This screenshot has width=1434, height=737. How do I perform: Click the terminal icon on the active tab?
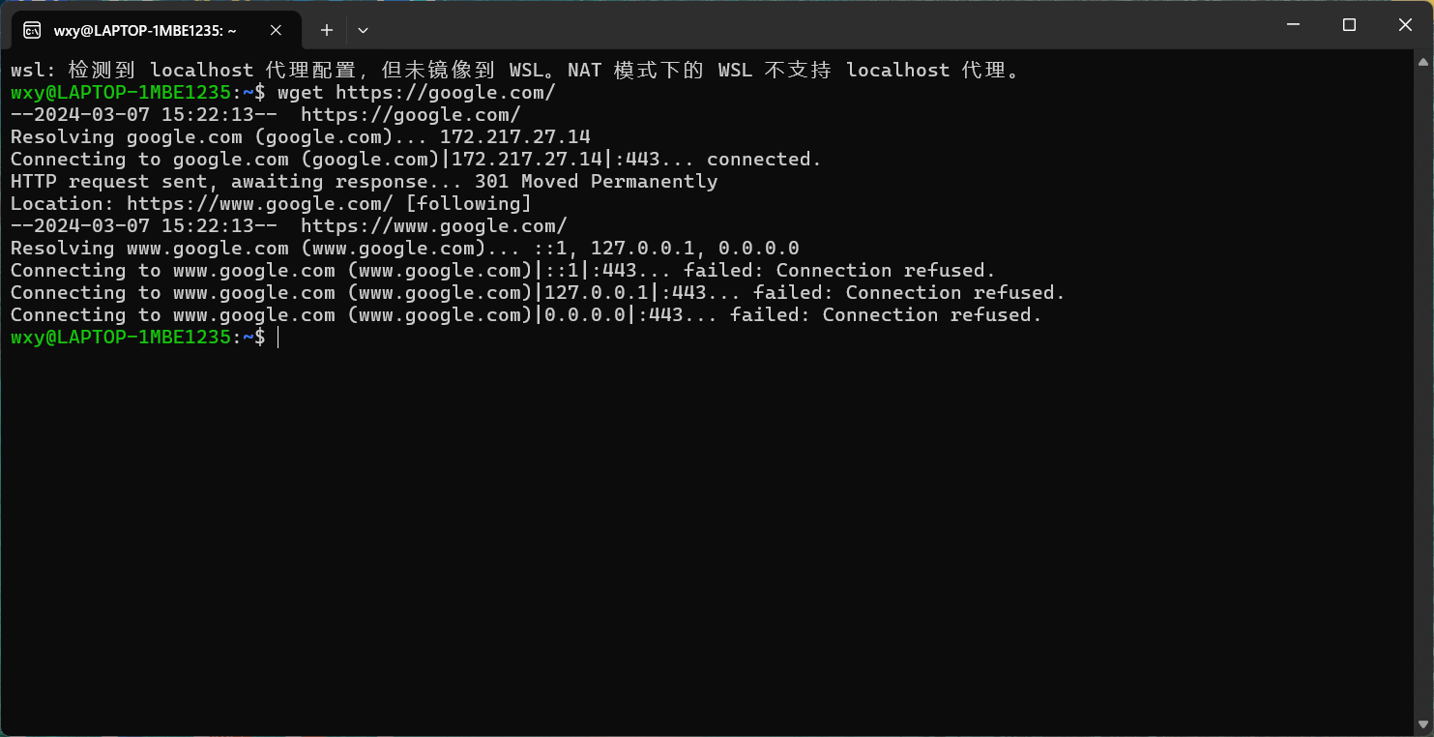(x=32, y=30)
